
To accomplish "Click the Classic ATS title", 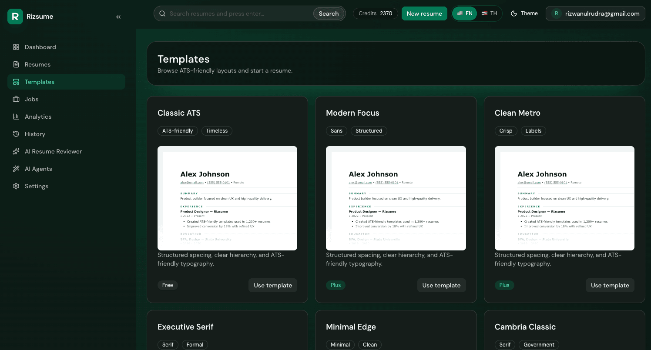I will [179, 113].
